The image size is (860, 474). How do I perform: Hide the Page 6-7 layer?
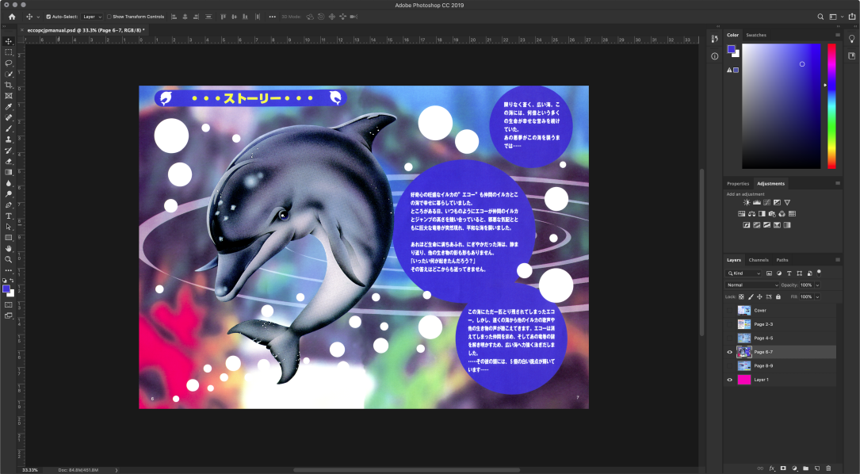730,352
